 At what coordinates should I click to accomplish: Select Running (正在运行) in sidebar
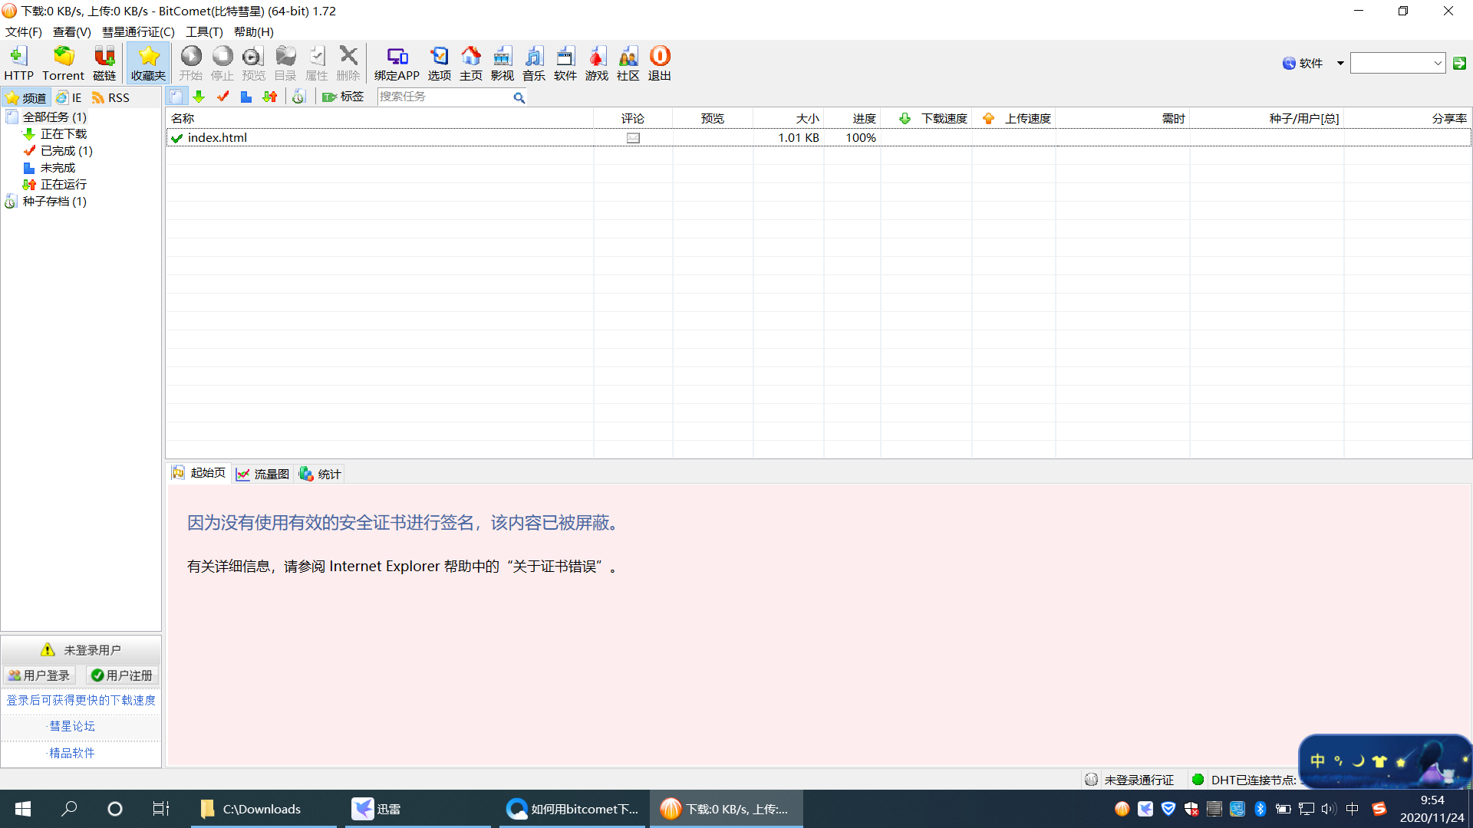[55, 184]
